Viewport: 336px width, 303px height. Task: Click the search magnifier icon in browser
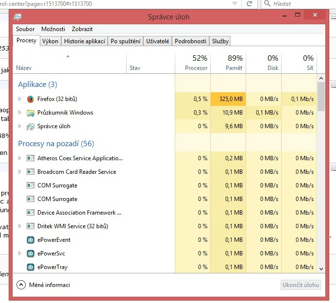click(267, 3)
